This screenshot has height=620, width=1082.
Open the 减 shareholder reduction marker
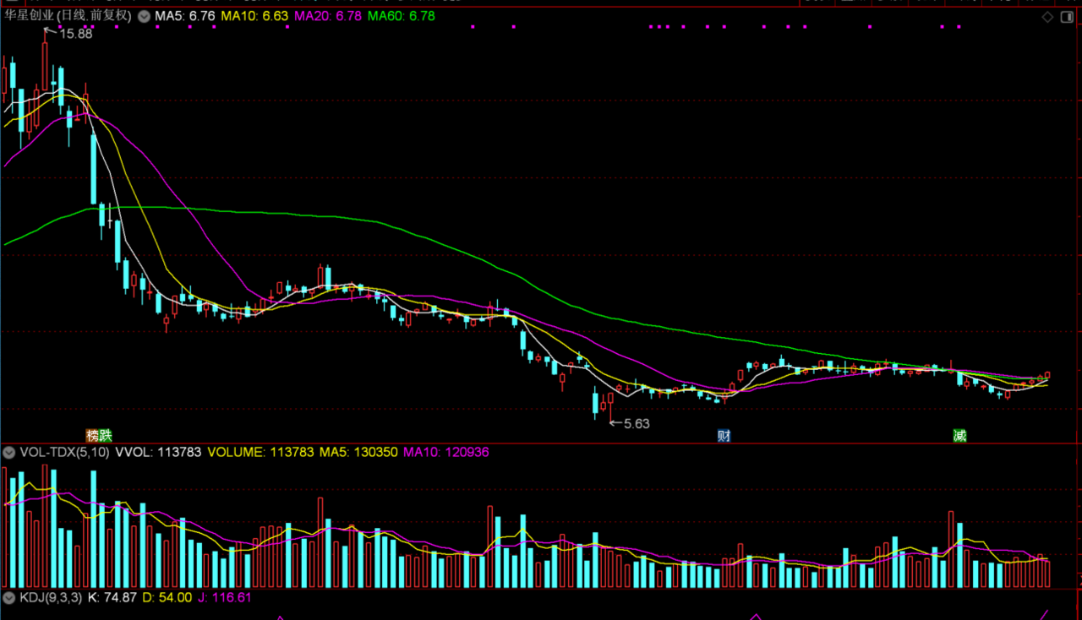pyautogui.click(x=959, y=436)
